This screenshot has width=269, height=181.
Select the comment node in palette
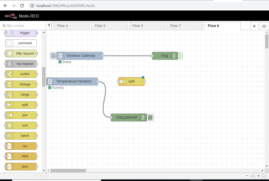click(x=21, y=43)
